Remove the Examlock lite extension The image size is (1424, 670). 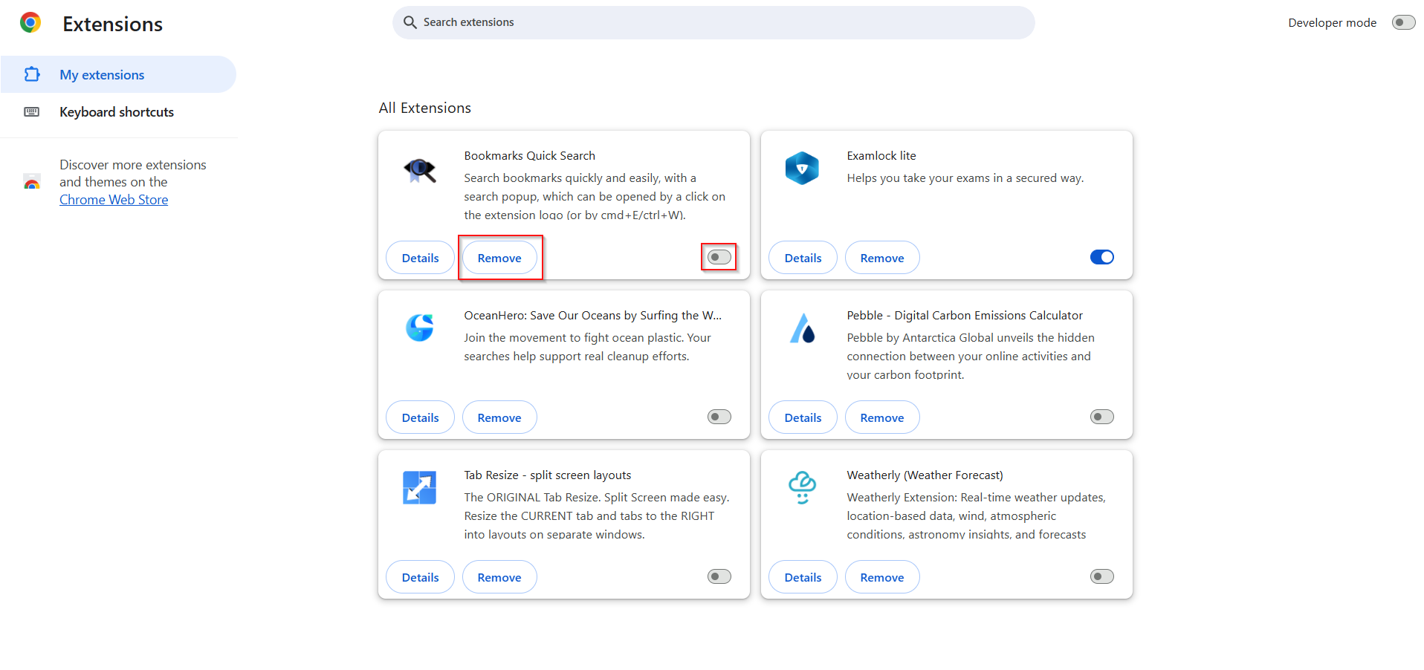[882, 258]
